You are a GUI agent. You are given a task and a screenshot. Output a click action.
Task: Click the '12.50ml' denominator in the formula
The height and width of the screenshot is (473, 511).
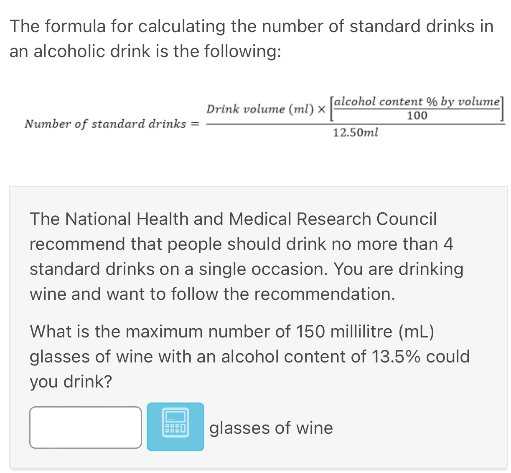pos(355,132)
